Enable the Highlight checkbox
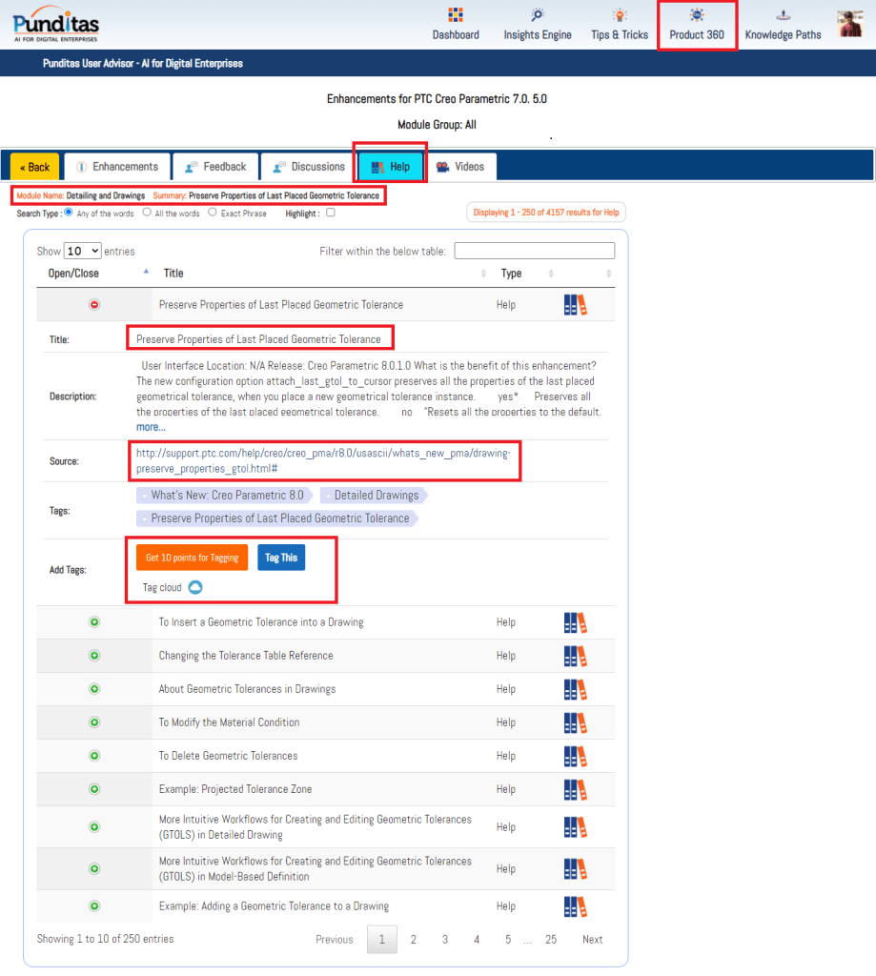This screenshot has height=976, width=876. [x=331, y=213]
